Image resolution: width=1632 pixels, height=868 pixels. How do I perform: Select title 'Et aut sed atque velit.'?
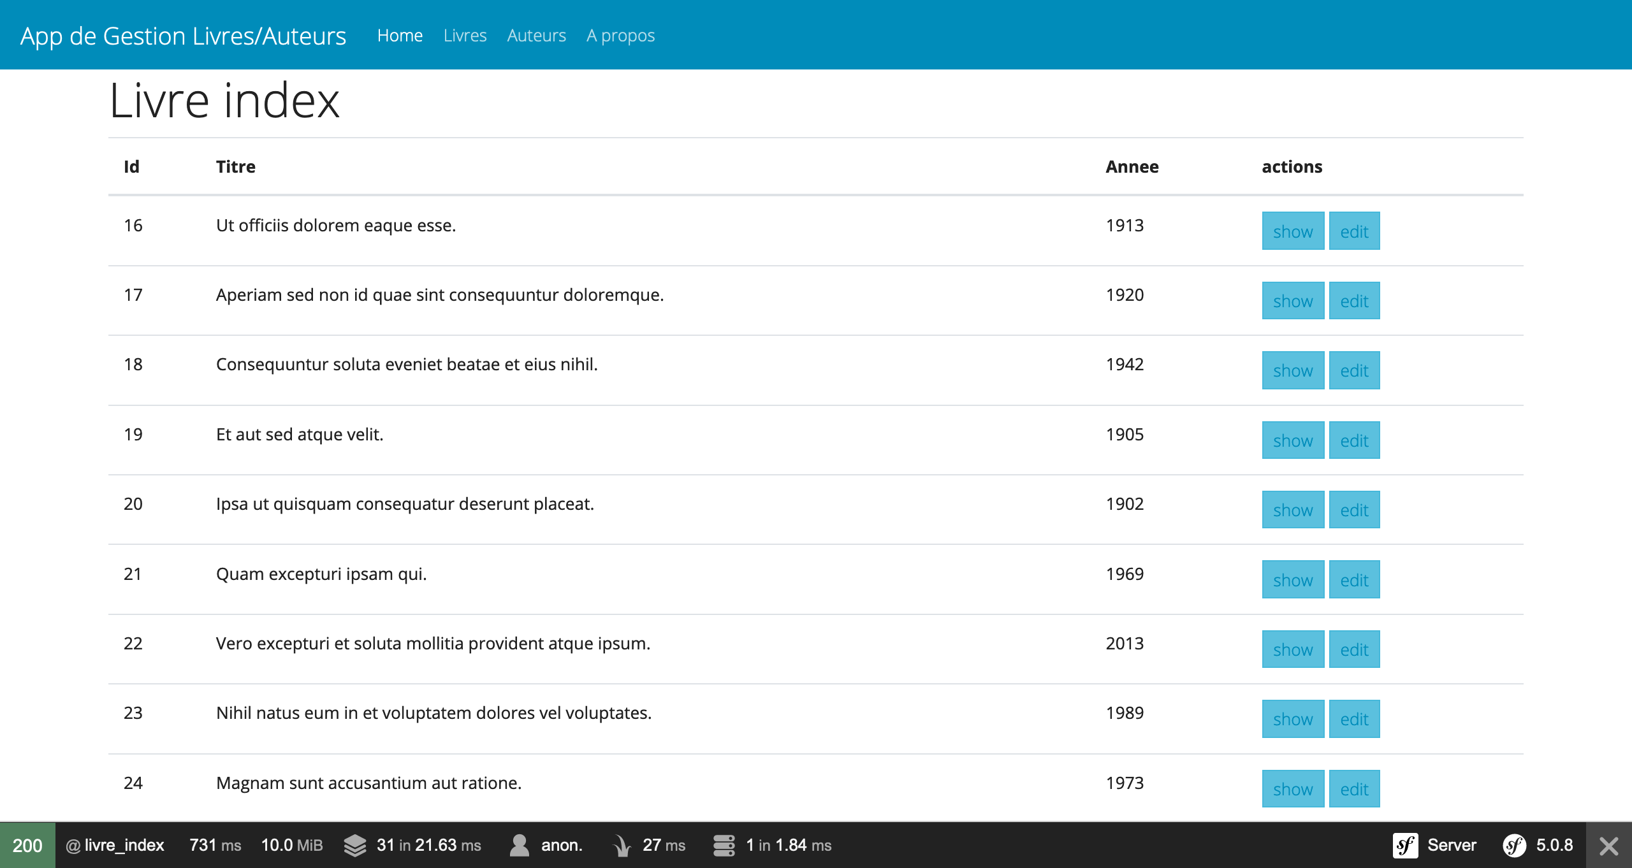(300, 435)
